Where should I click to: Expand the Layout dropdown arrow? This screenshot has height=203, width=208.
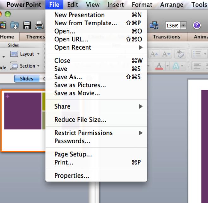(x=38, y=54)
